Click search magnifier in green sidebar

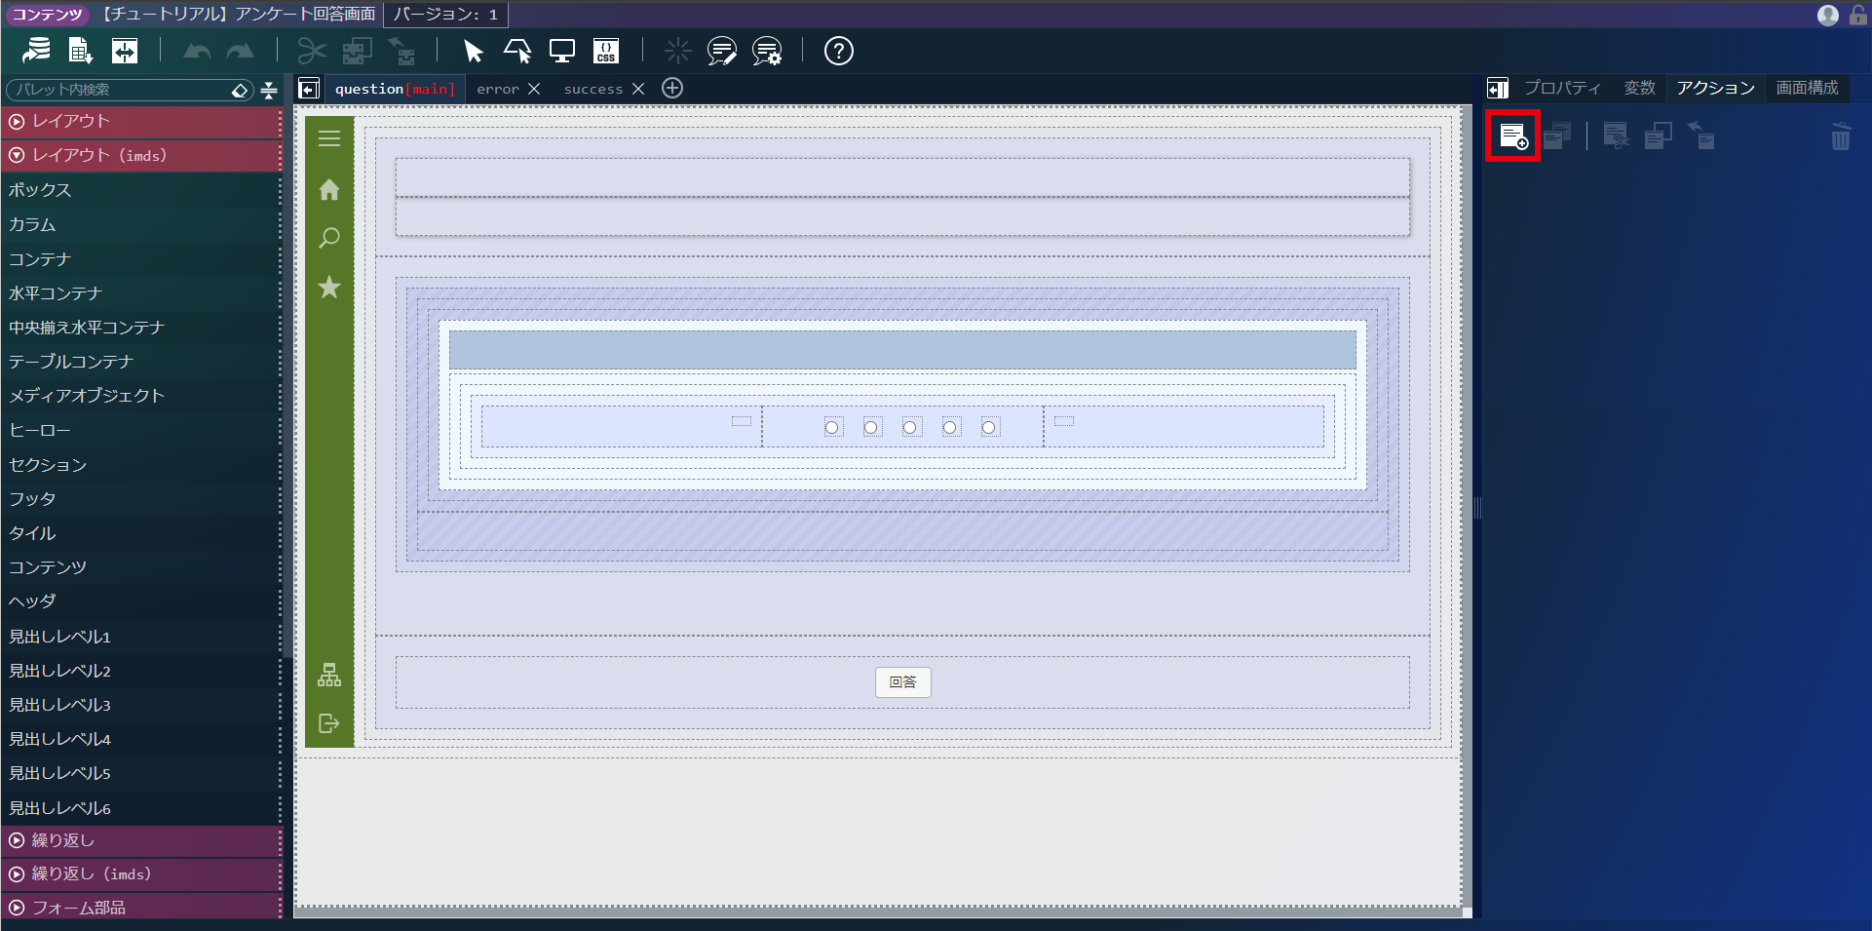pyautogui.click(x=329, y=238)
